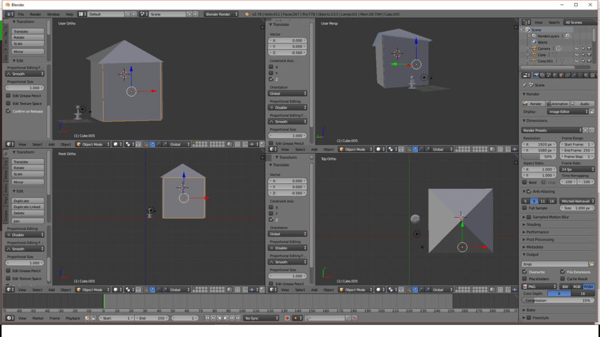Toggle the Overwrite checkbox
Screen dimensions: 600x337
[x=525, y=272]
